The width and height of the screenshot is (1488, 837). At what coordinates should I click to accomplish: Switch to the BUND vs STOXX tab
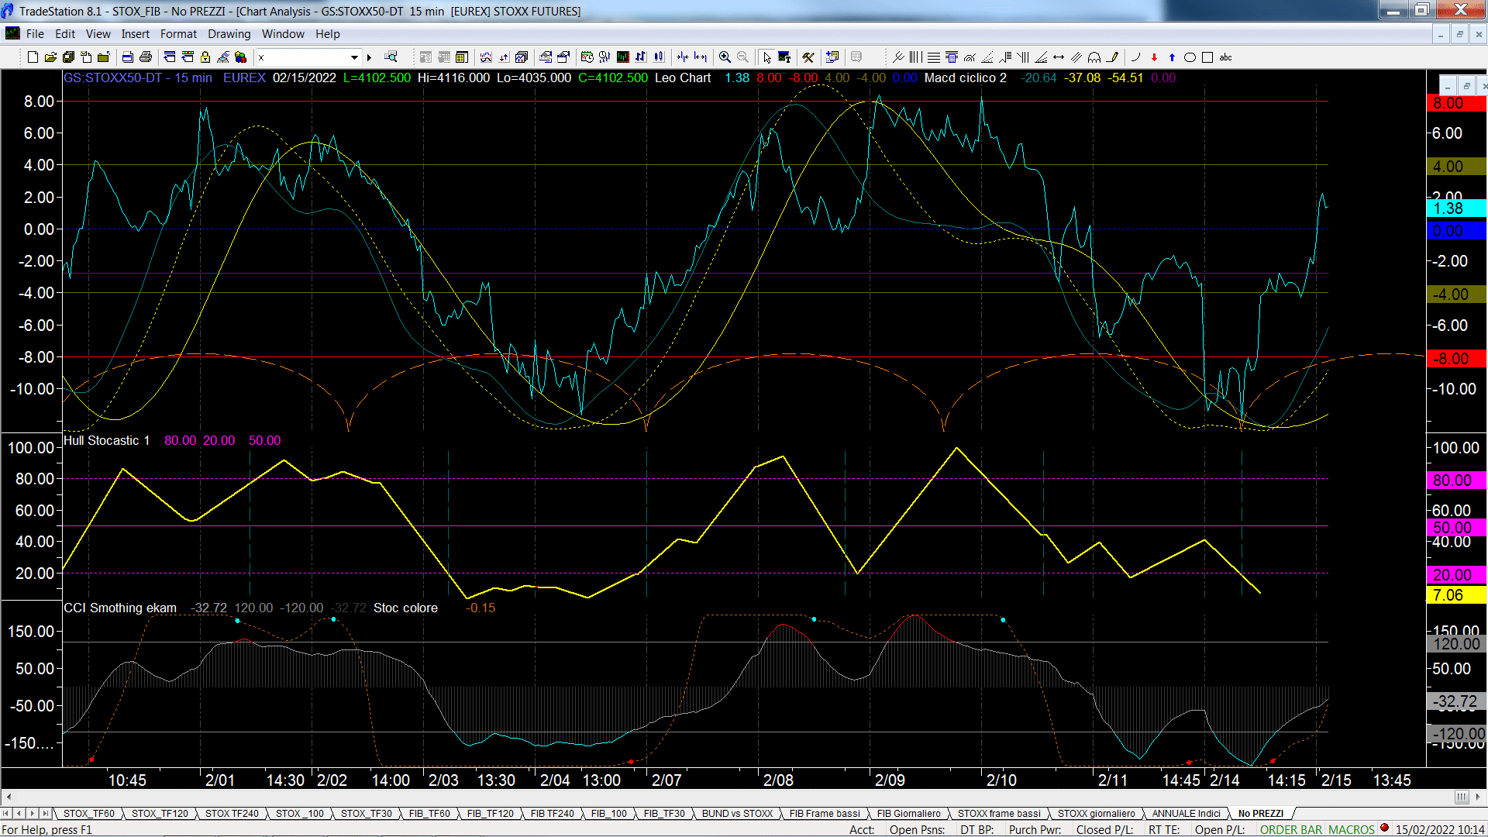click(737, 813)
